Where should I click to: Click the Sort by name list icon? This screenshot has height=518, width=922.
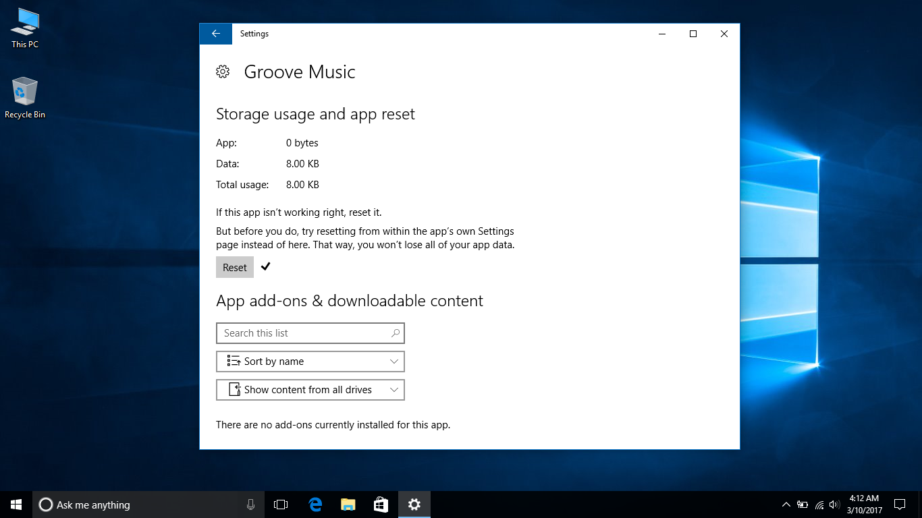[x=234, y=361]
